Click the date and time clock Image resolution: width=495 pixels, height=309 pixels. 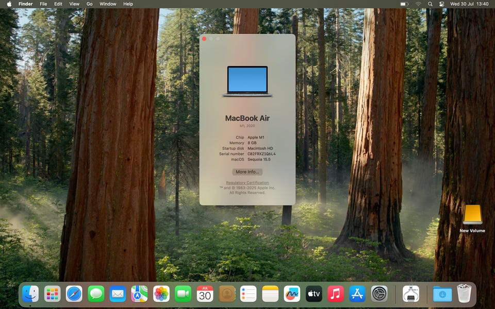pyautogui.click(x=470, y=4)
